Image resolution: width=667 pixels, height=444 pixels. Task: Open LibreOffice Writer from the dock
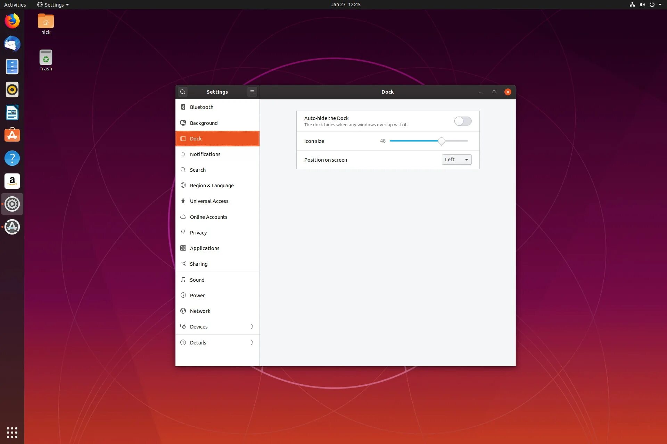[x=12, y=113]
